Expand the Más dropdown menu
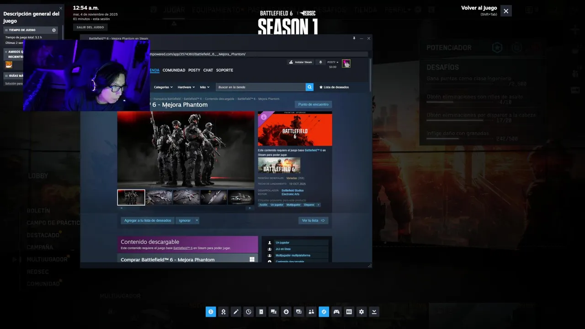This screenshot has height=329, width=585. (204, 87)
